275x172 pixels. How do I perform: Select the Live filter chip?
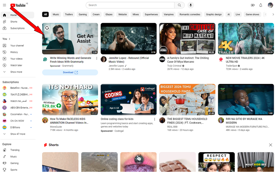pyautogui.click(x=238, y=15)
